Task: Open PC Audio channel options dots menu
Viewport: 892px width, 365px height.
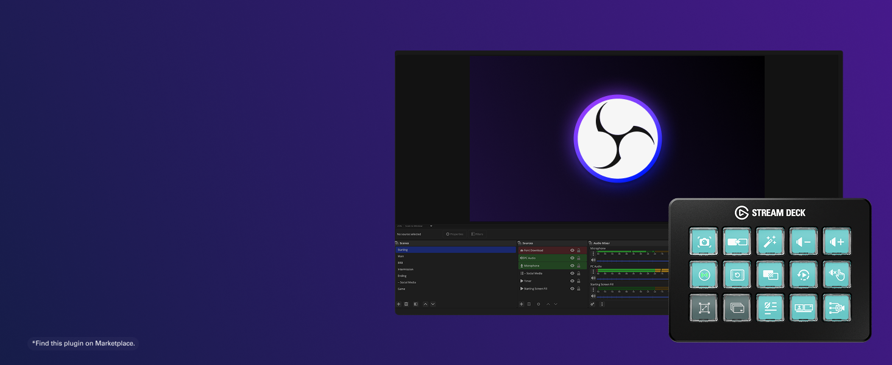Action: 593,271
